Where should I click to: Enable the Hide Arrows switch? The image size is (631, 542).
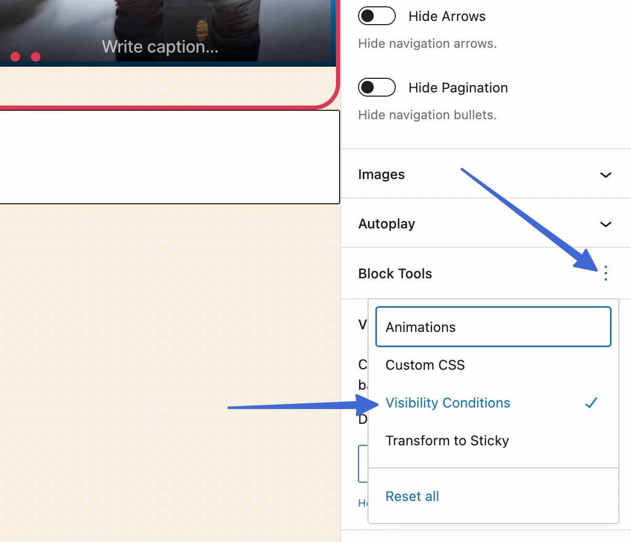pos(377,16)
